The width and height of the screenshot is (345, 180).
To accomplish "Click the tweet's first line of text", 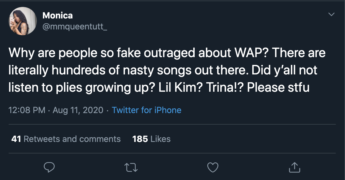I will coord(167,53).
